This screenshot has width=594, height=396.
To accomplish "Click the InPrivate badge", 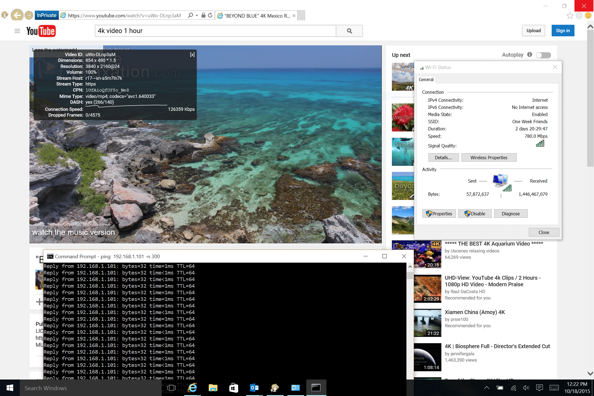I will (x=46, y=15).
